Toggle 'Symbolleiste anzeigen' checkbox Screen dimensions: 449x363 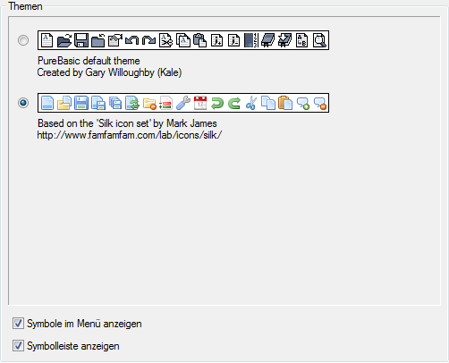pyautogui.click(x=18, y=346)
